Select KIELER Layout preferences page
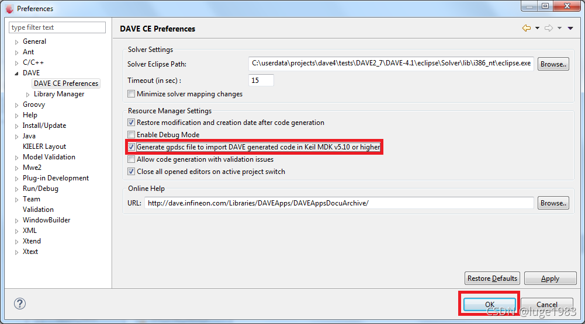 [44, 147]
